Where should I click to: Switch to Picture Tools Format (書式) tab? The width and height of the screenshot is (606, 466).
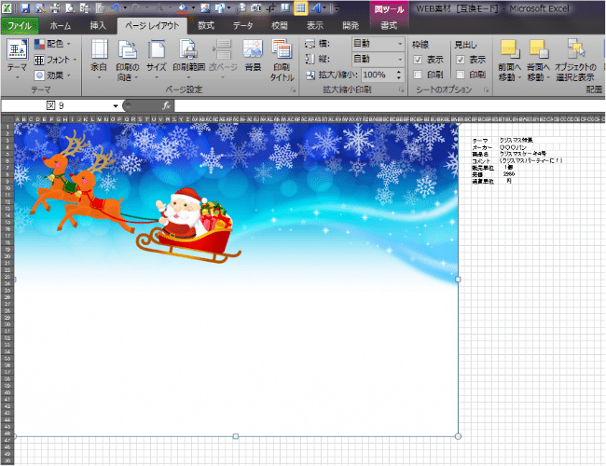tap(389, 26)
